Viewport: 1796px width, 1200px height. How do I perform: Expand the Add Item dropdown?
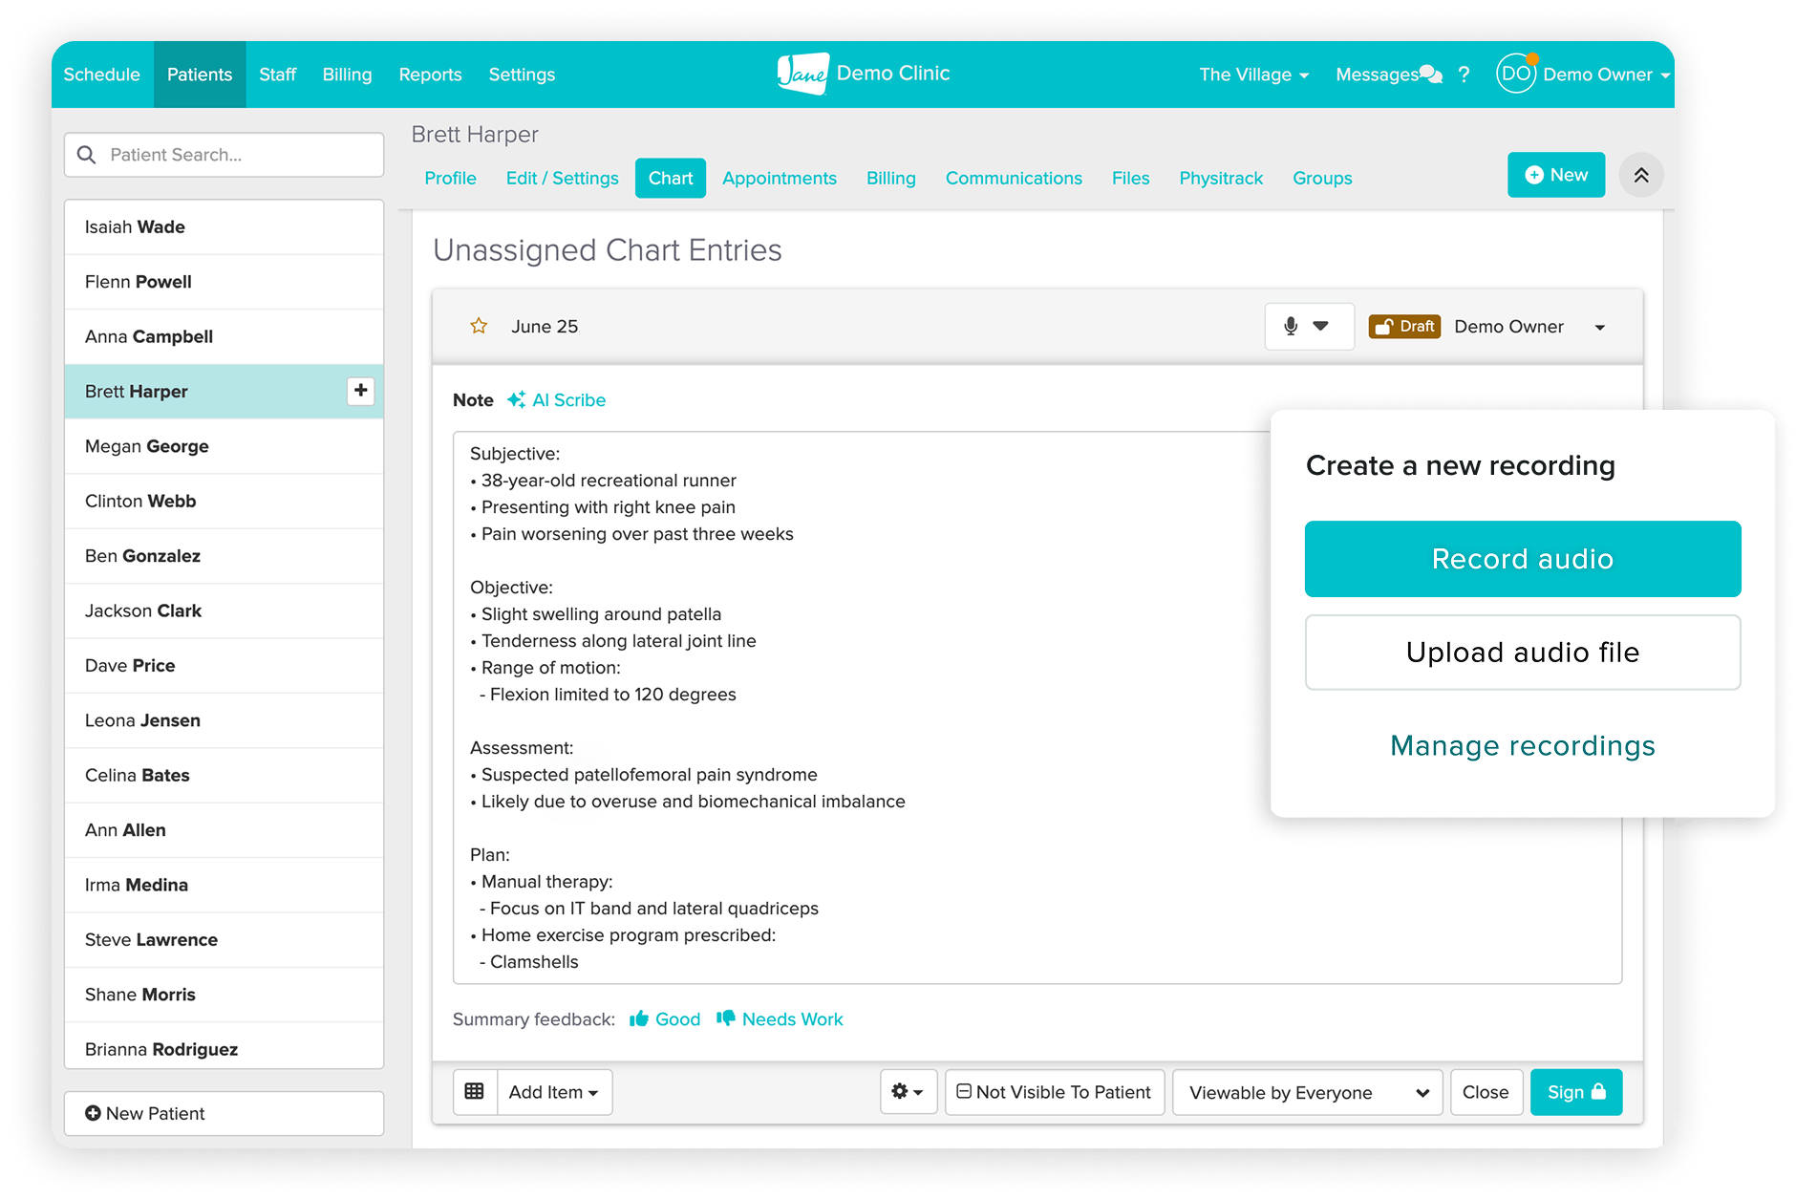tap(554, 1092)
